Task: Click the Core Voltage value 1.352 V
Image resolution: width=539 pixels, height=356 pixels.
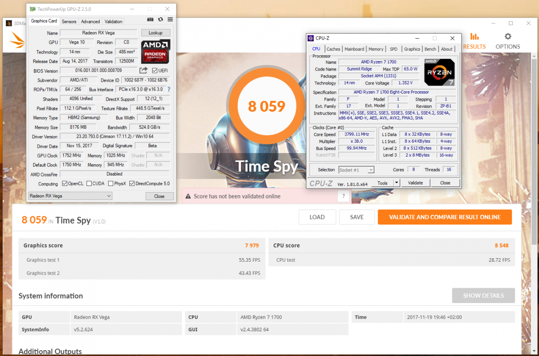Action: pyautogui.click(x=405, y=83)
